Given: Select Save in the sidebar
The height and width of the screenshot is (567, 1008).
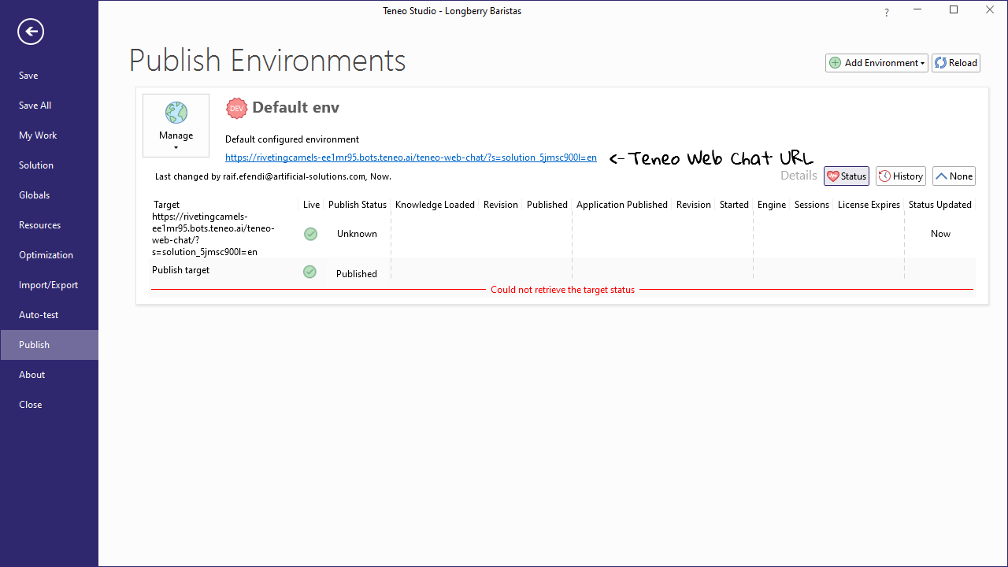Looking at the screenshot, I should pyautogui.click(x=49, y=76).
